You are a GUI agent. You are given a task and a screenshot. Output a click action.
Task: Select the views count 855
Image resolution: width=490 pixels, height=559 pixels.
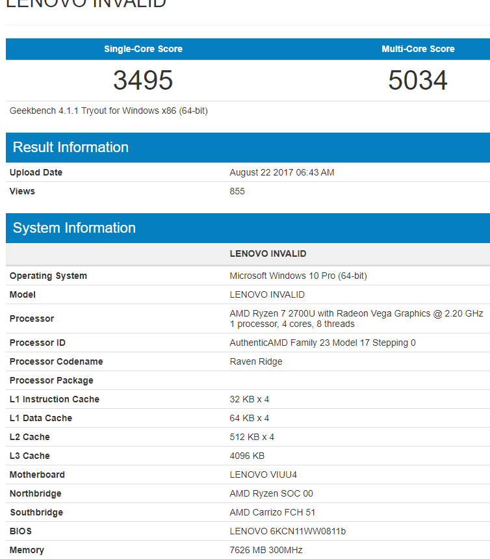(237, 192)
